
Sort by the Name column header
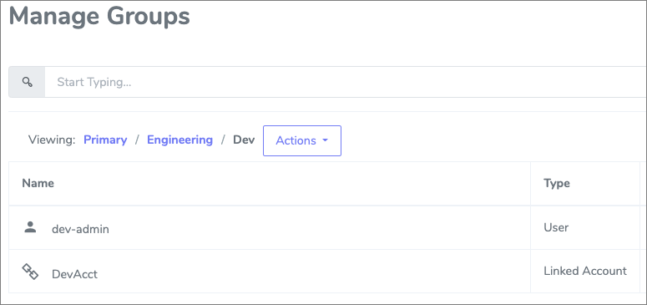38,183
